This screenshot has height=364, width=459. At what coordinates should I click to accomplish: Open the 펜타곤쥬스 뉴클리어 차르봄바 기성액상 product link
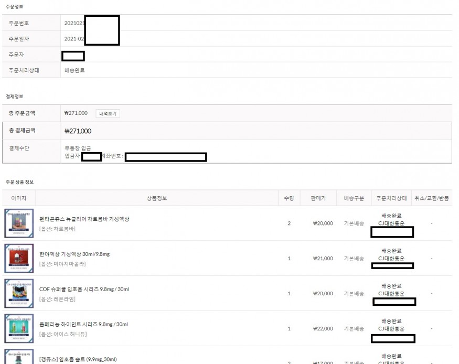pyautogui.click(x=84, y=219)
